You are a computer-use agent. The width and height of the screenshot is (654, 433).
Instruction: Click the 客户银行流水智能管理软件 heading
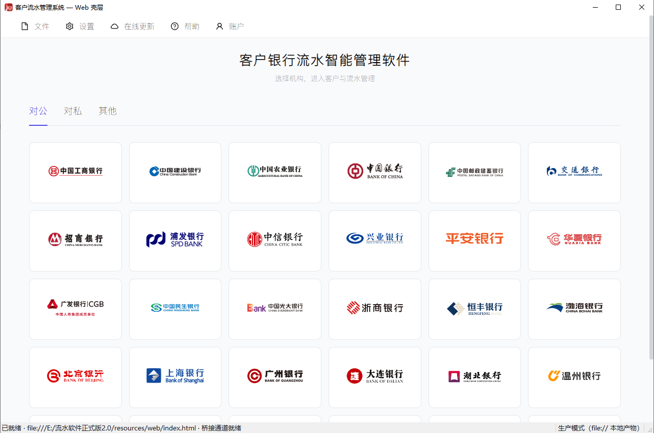point(324,60)
